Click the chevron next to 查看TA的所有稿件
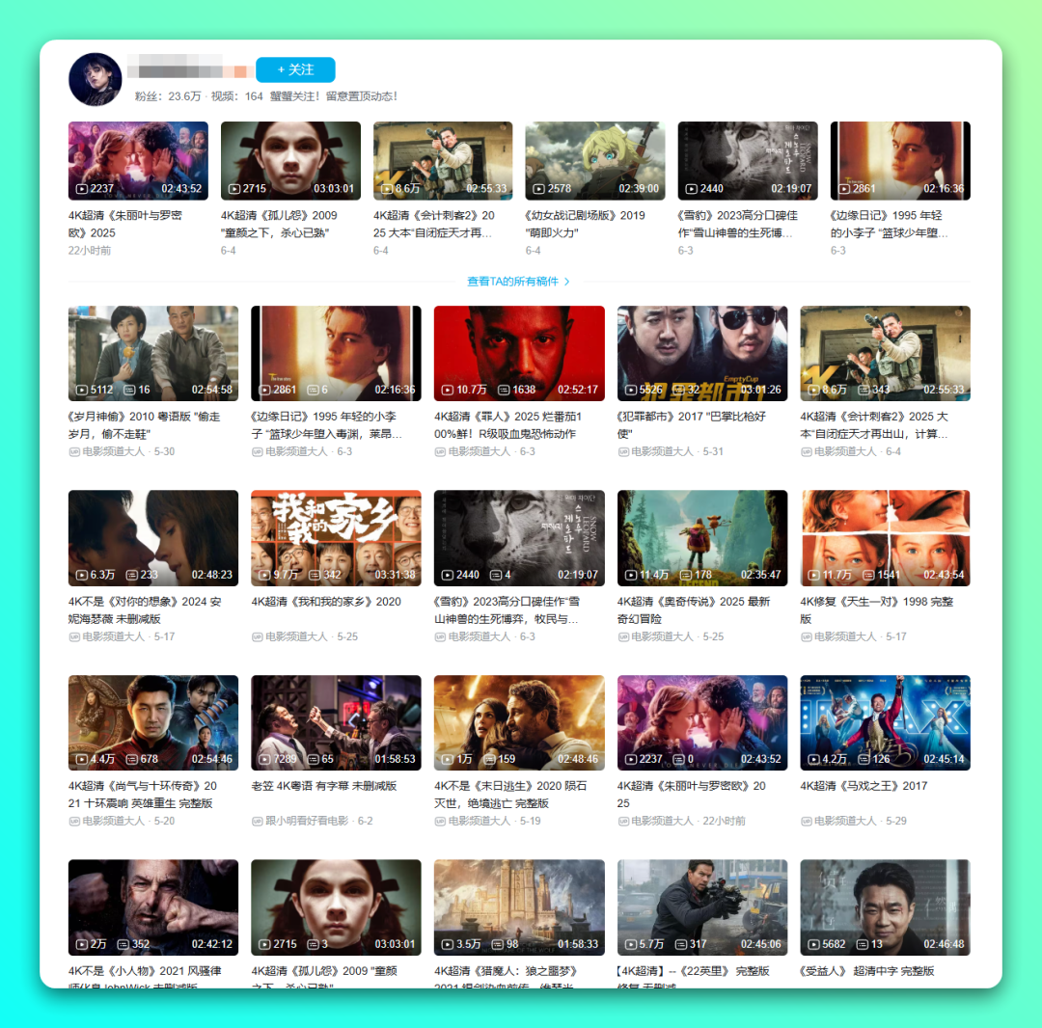Screen dimensions: 1042x1028 (x=567, y=282)
